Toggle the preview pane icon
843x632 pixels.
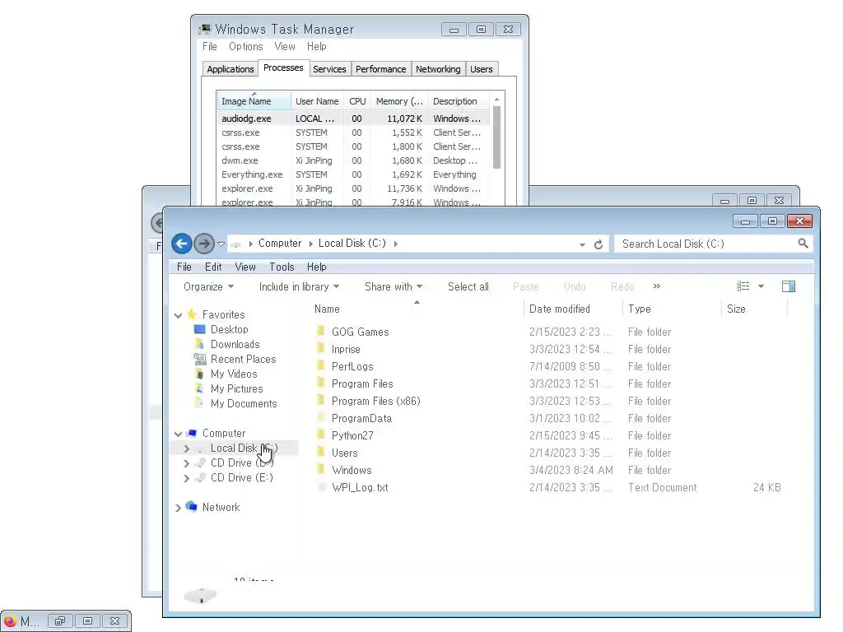click(x=789, y=286)
